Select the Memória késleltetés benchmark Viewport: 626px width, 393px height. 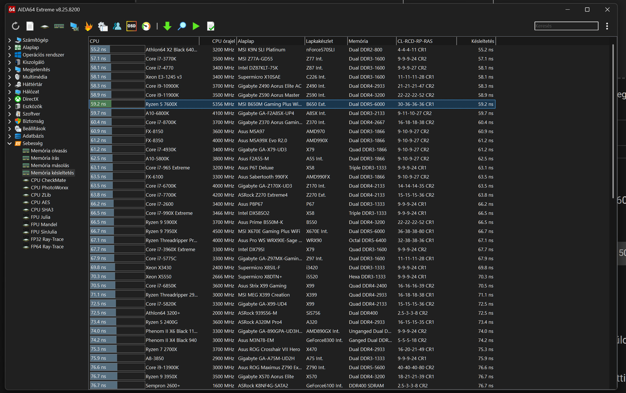52,173
